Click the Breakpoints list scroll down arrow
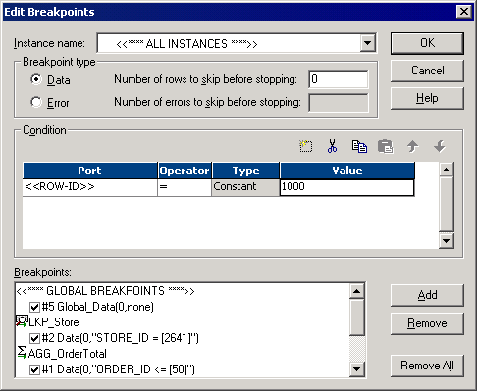 [x=356, y=369]
